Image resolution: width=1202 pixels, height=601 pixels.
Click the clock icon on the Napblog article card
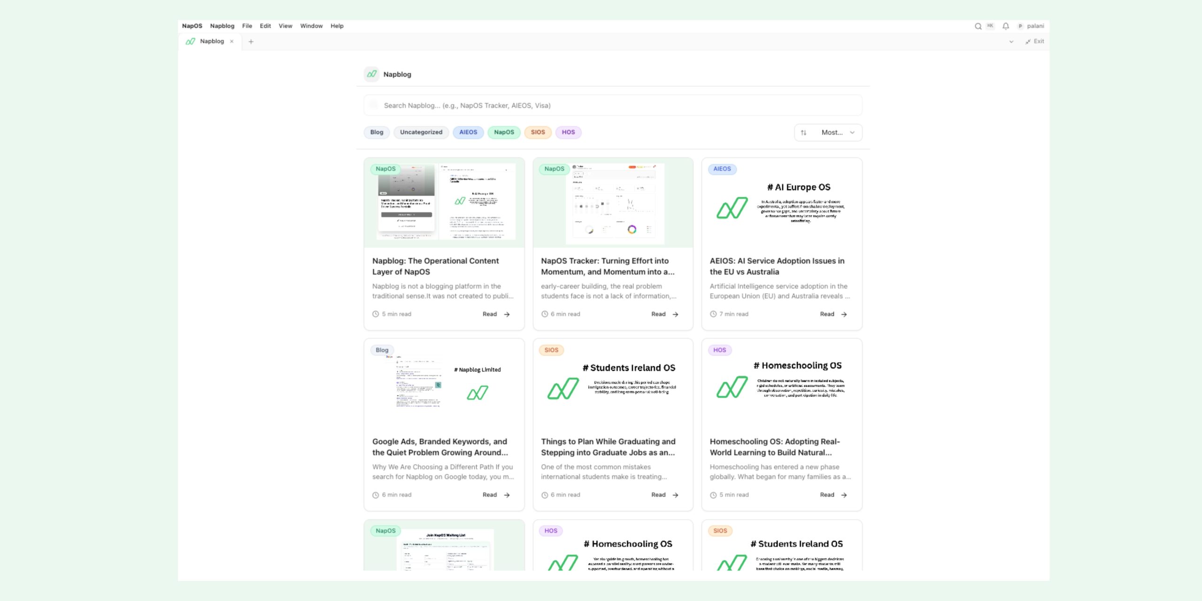375,314
